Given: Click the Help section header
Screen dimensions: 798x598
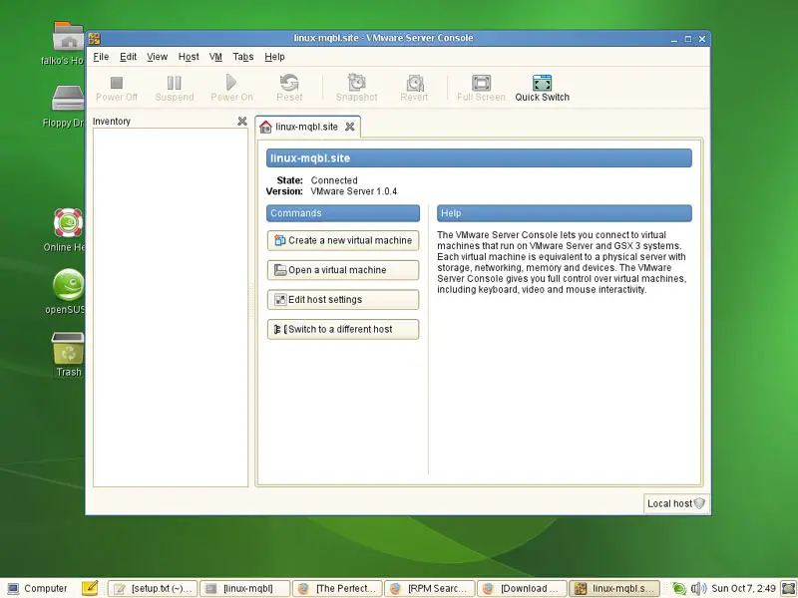Looking at the screenshot, I should pyautogui.click(x=565, y=213).
